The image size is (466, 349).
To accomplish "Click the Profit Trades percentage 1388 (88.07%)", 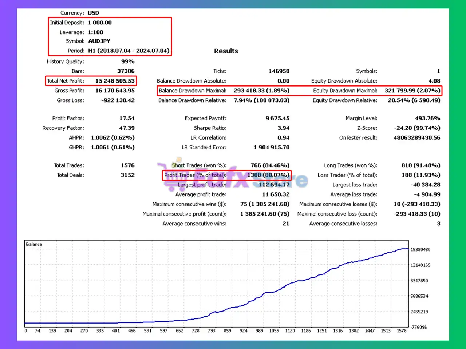I will pos(268,175).
